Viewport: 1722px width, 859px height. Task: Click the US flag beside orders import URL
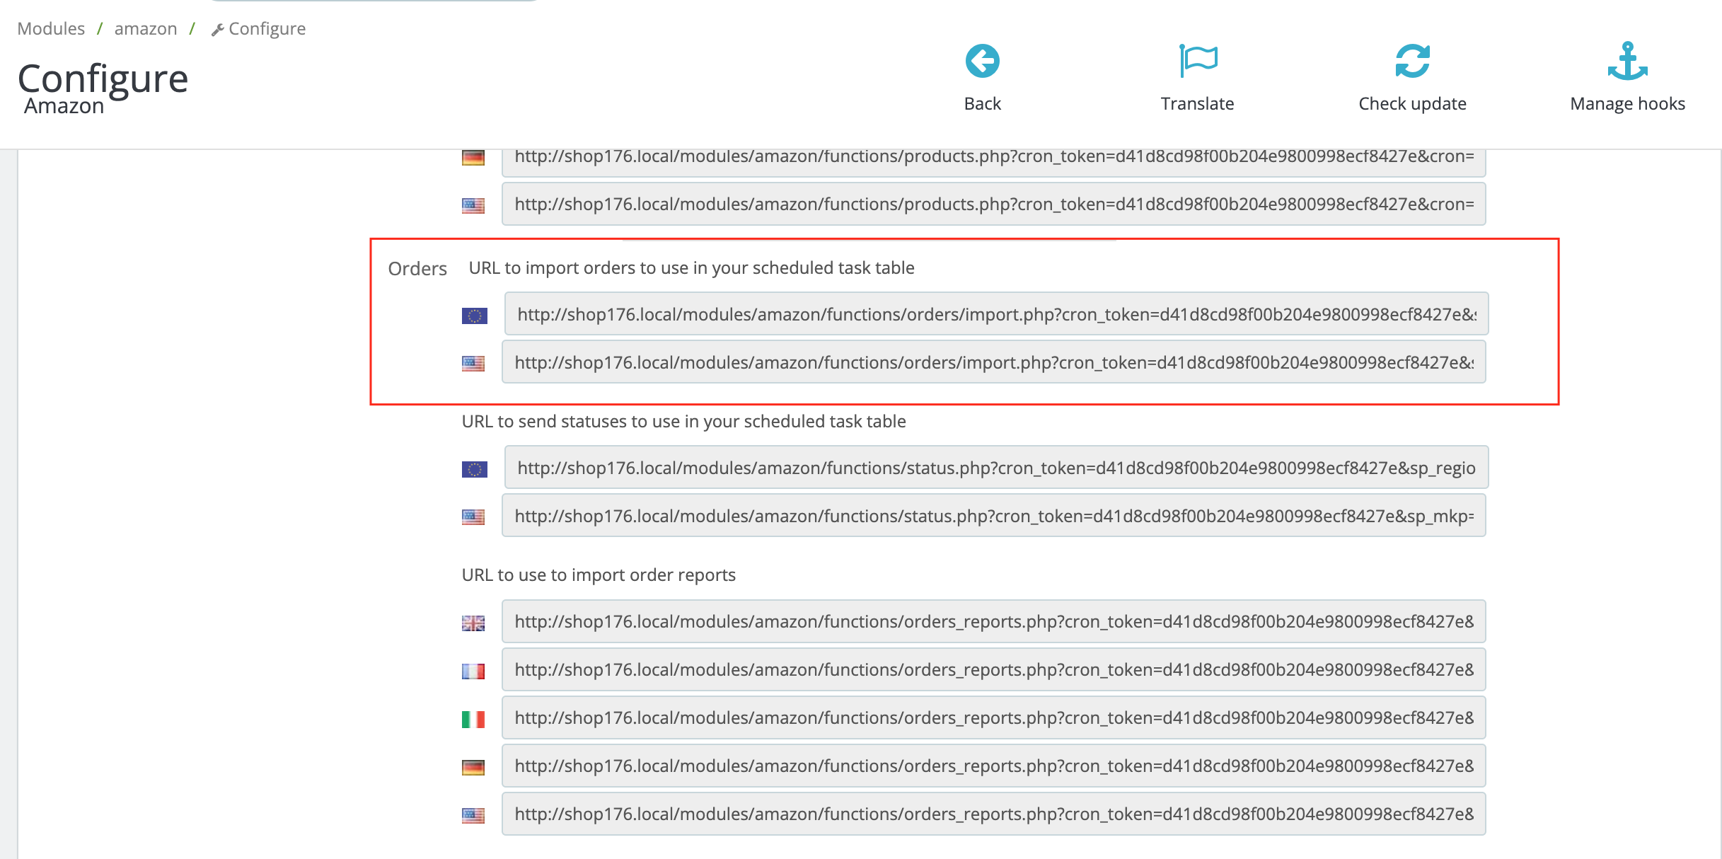click(x=473, y=364)
